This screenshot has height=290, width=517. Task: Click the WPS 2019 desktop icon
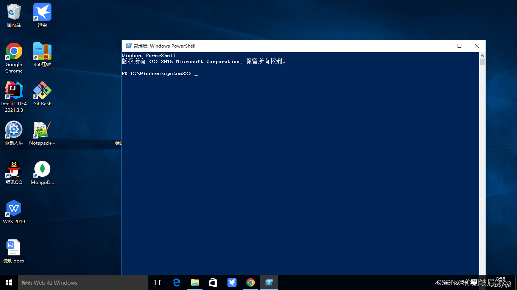pyautogui.click(x=14, y=209)
